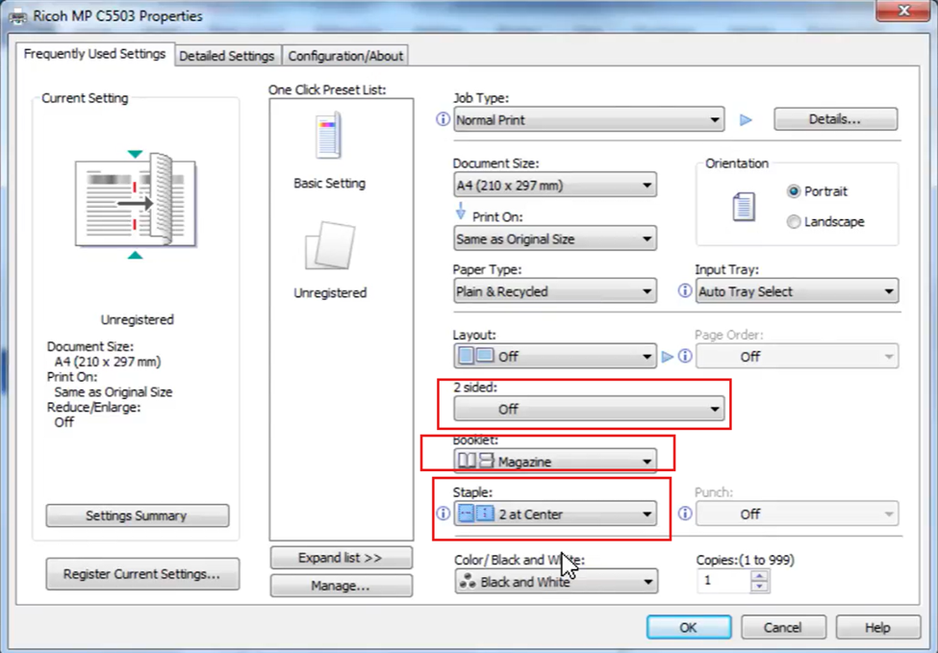
Task: Click the booklet preview image in Current Setting
Action: [136, 204]
